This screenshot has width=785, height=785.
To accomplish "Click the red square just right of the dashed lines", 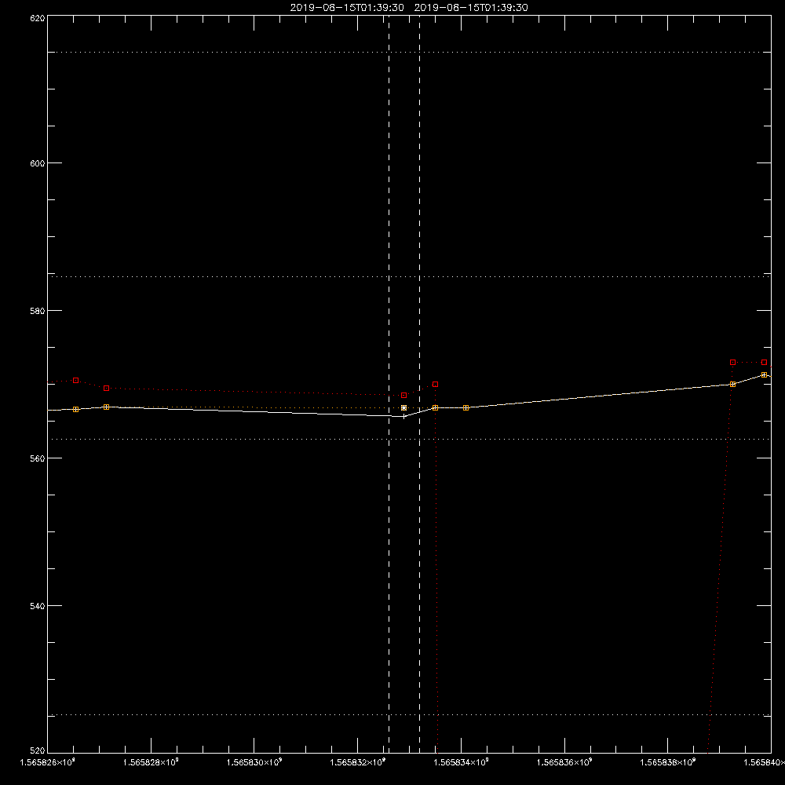I will pos(435,385).
